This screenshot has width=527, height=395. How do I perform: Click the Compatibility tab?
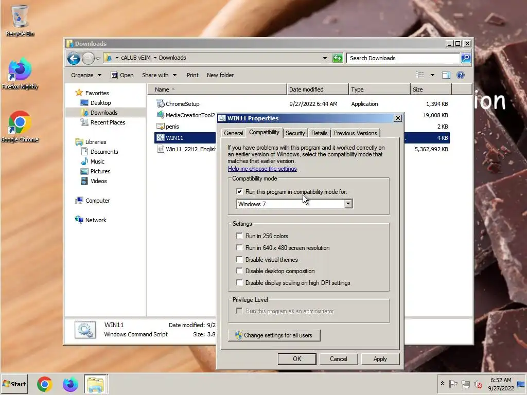pos(264,132)
